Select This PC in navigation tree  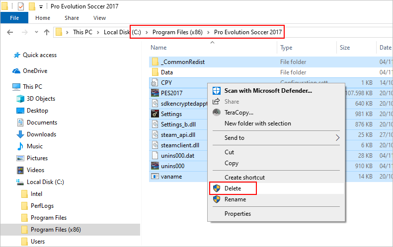33,87
